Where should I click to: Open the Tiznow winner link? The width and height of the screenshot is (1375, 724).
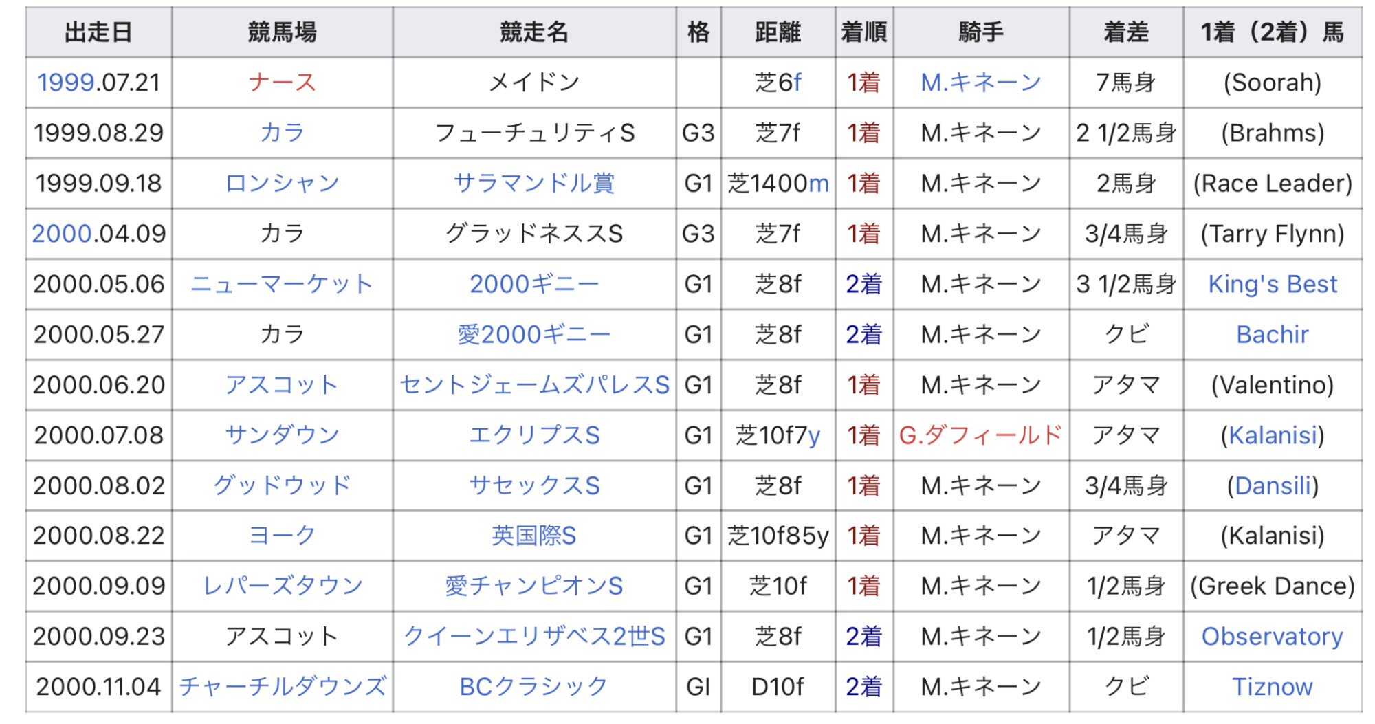[x=1273, y=686]
